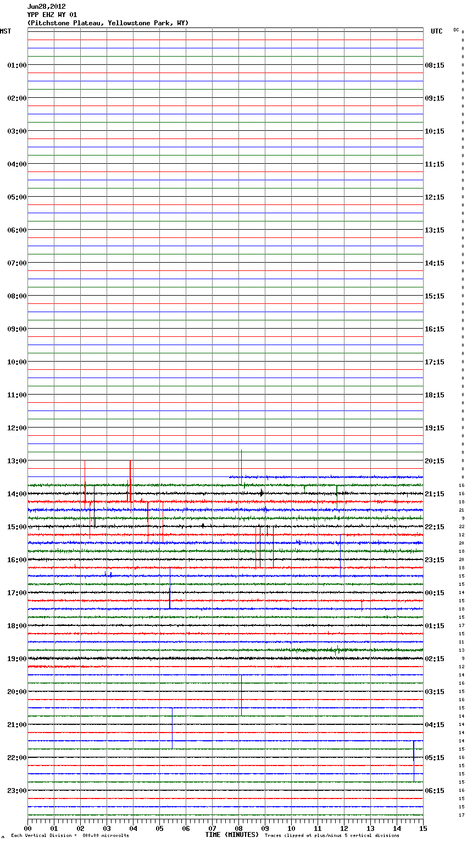Image resolution: width=467 pixels, height=843 pixels.
Task: Select the 13:00 MST time label
Action: pyautogui.click(x=17, y=461)
